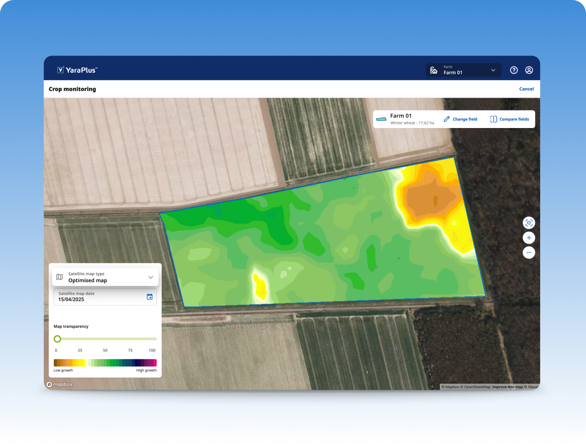The height and width of the screenshot is (446, 586).
Task: Click the winter wheat crop icon
Action: (x=381, y=119)
